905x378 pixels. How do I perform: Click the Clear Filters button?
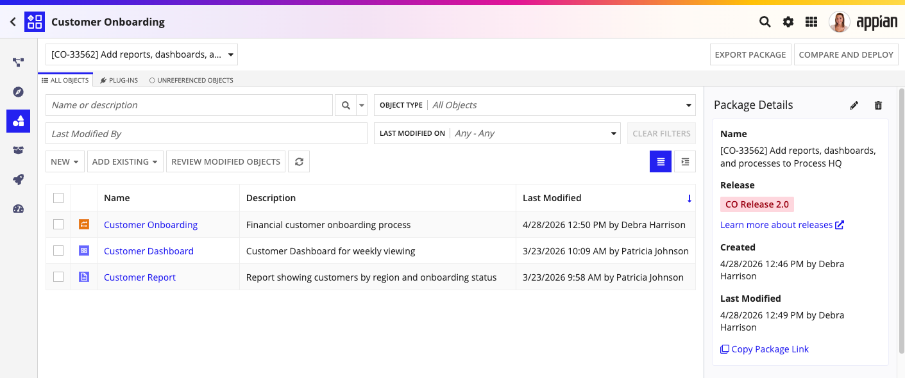tap(661, 133)
